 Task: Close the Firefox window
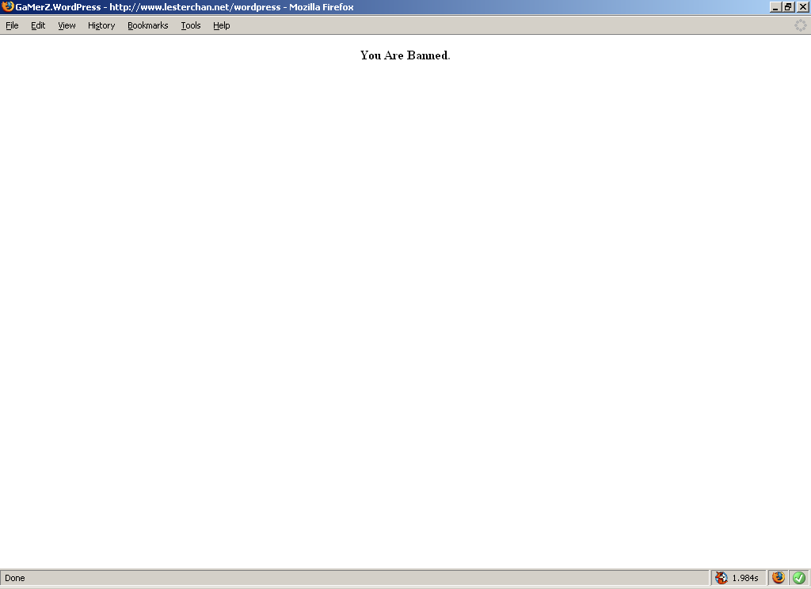click(803, 6)
